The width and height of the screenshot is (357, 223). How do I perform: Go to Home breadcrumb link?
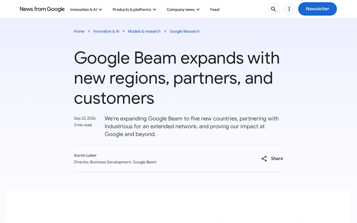tap(79, 31)
